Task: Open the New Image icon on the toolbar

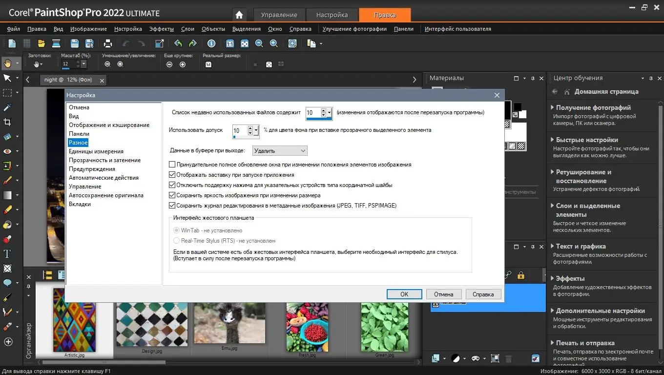Action: coord(12,43)
